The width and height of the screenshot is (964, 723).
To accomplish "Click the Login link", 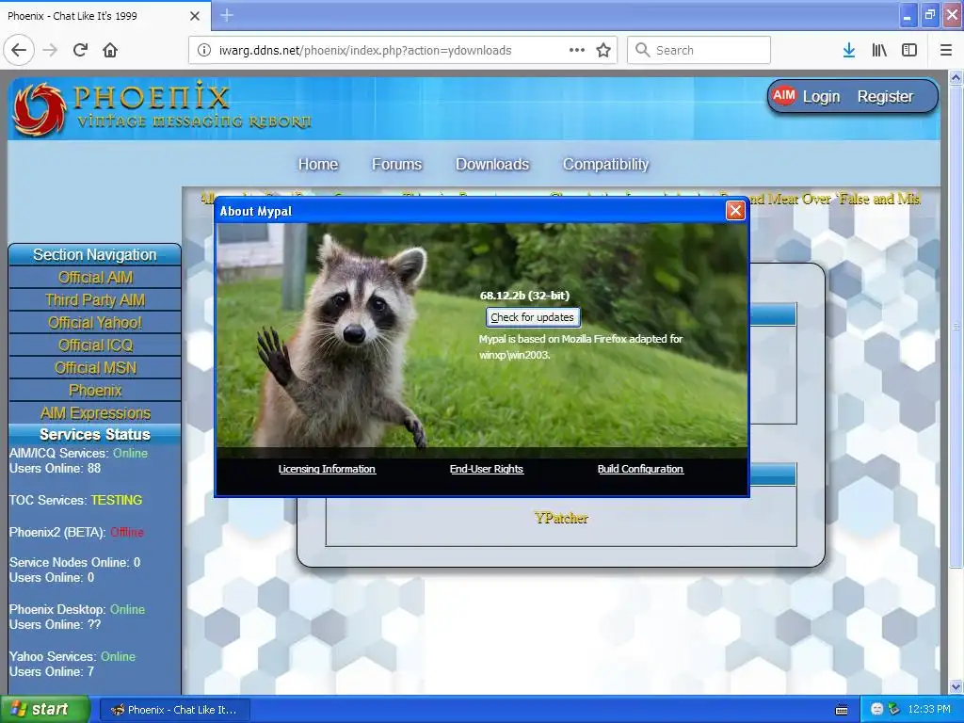I will click(821, 97).
